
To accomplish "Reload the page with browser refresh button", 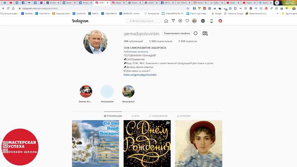I will coord(8,8).
